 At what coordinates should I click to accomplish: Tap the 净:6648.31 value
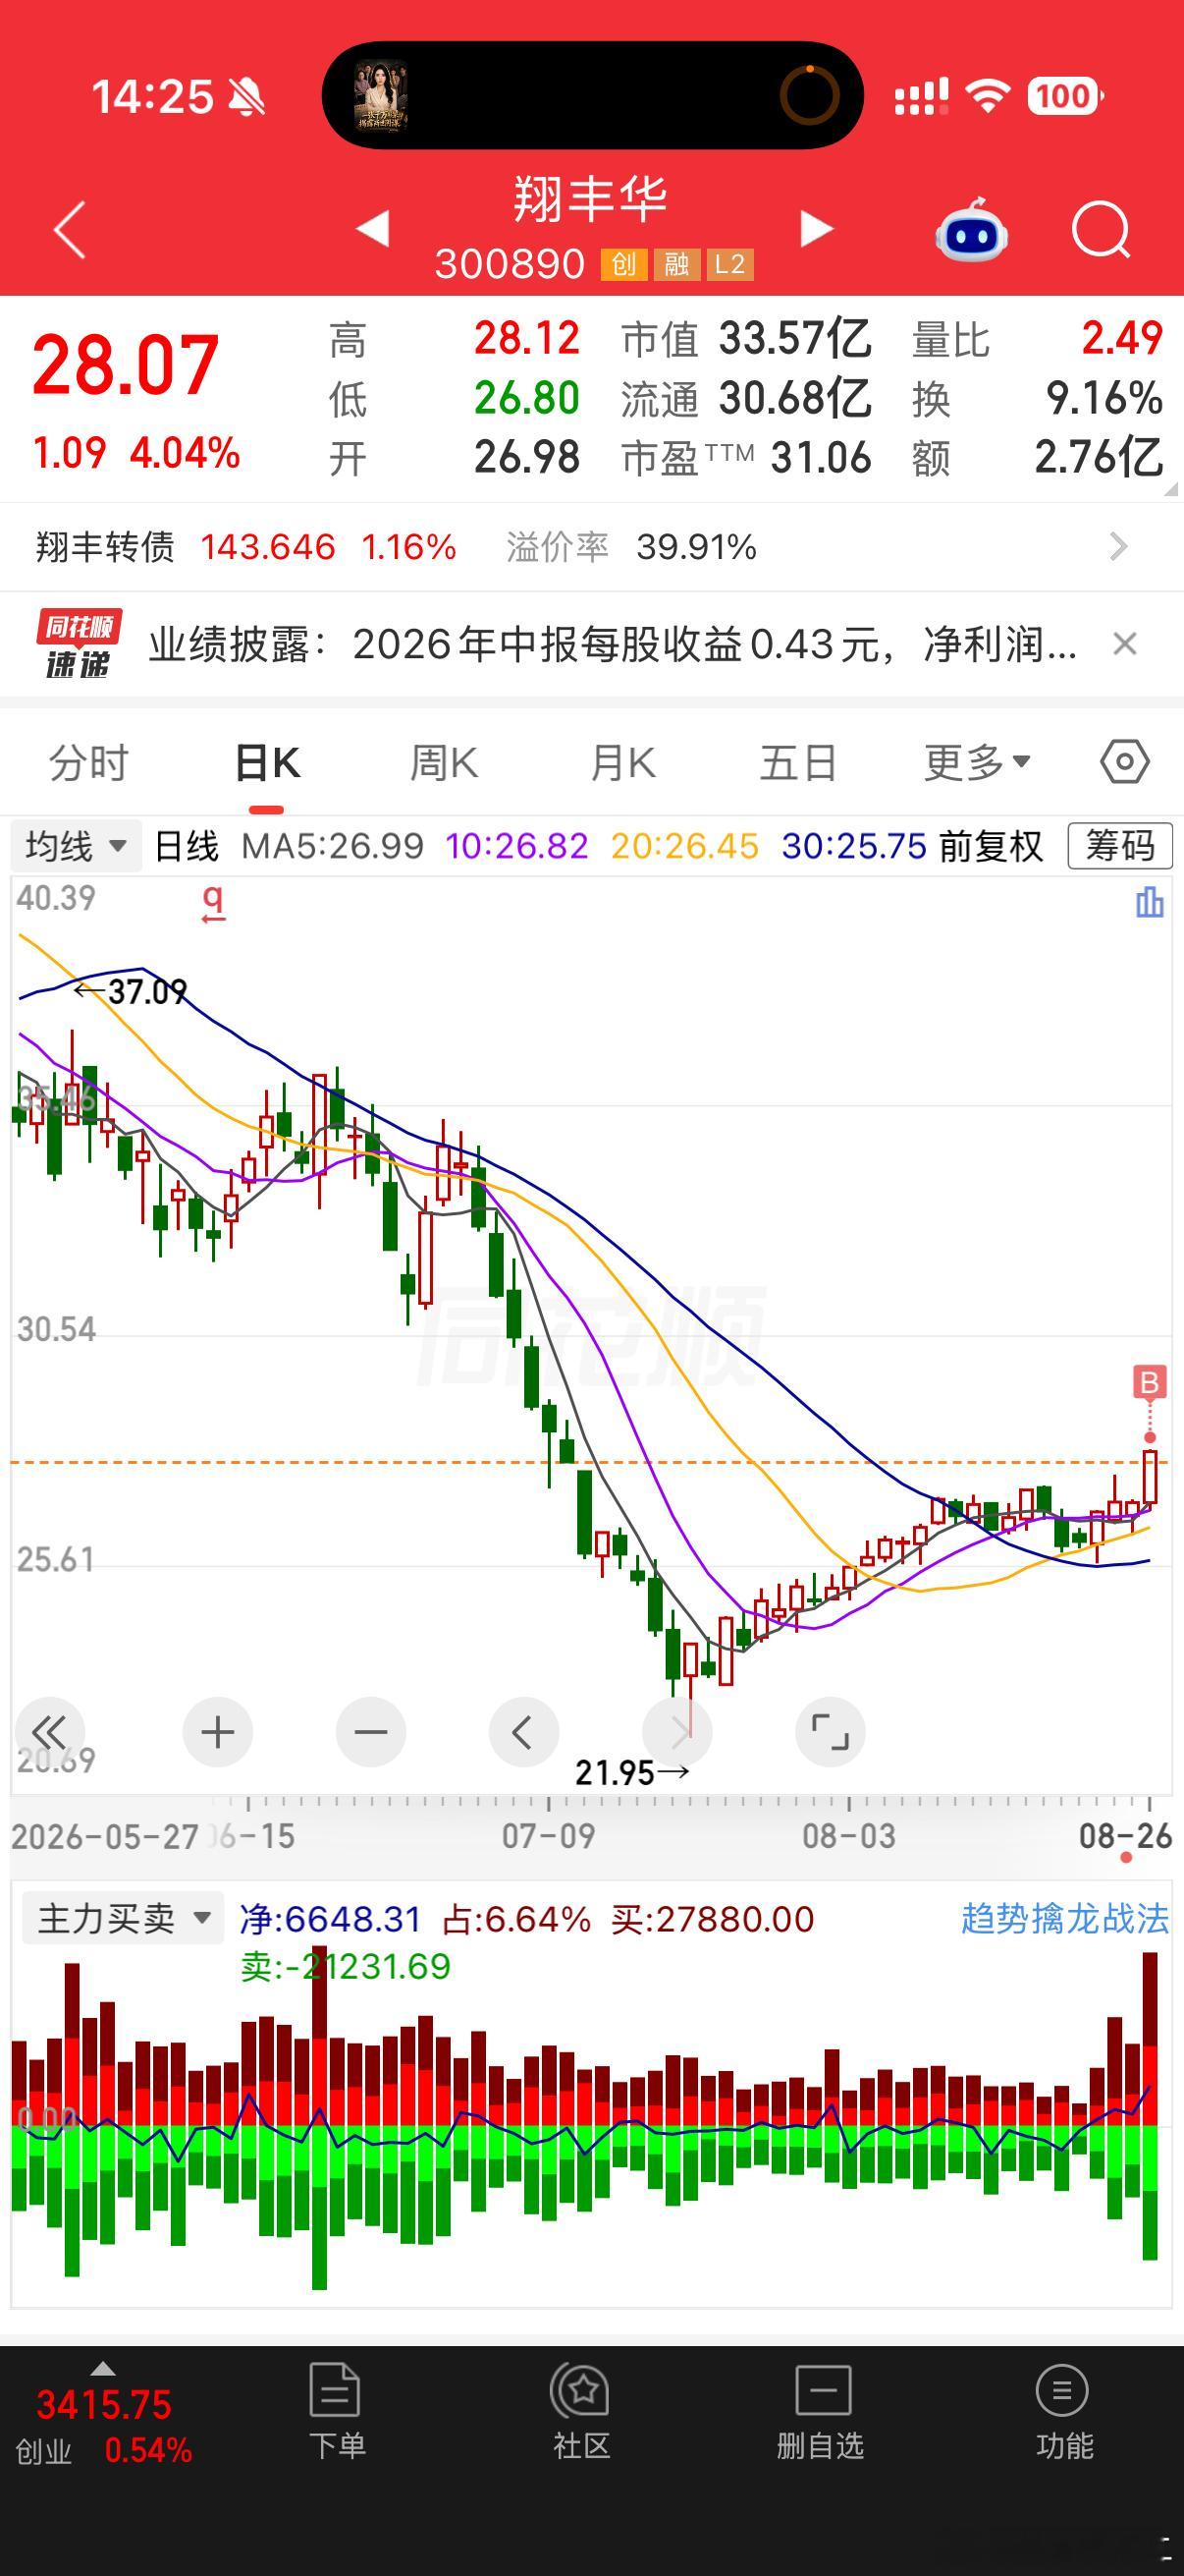point(331,1918)
